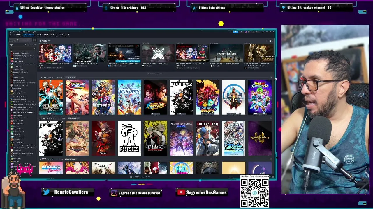Image resolution: width=373 pixels, height=209 pixels.
Task: Select Killer Instinct game cover
Action: pyautogui.click(x=260, y=138)
